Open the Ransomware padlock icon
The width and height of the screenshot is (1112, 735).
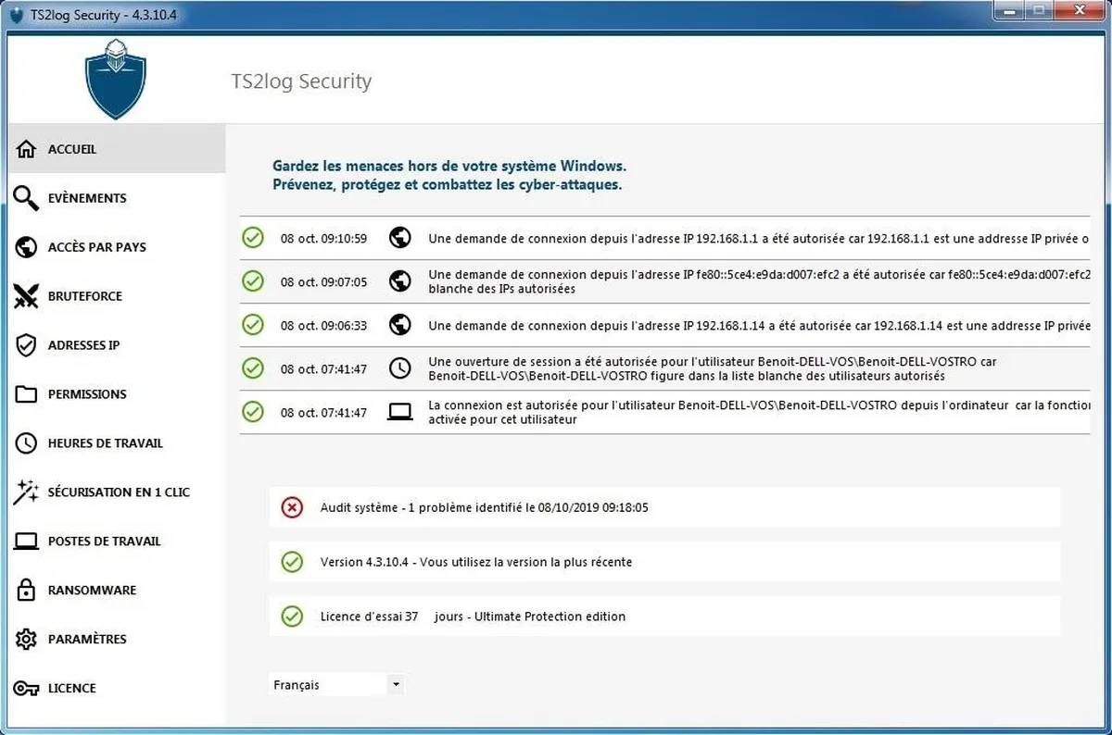pyautogui.click(x=26, y=591)
